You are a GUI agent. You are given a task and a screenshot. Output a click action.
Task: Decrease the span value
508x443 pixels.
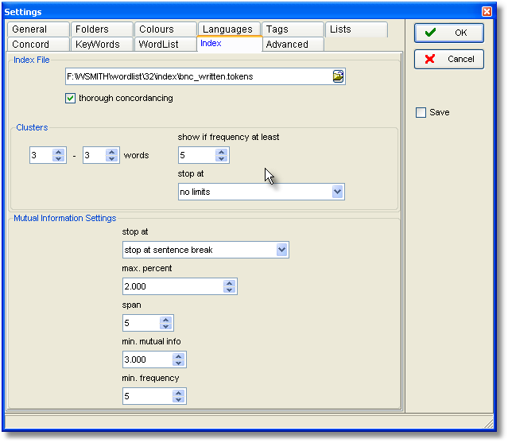point(166,326)
